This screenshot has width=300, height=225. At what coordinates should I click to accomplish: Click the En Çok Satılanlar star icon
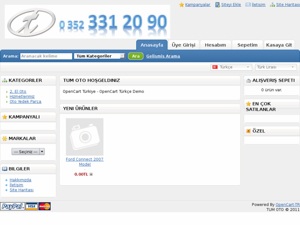pos(248,104)
